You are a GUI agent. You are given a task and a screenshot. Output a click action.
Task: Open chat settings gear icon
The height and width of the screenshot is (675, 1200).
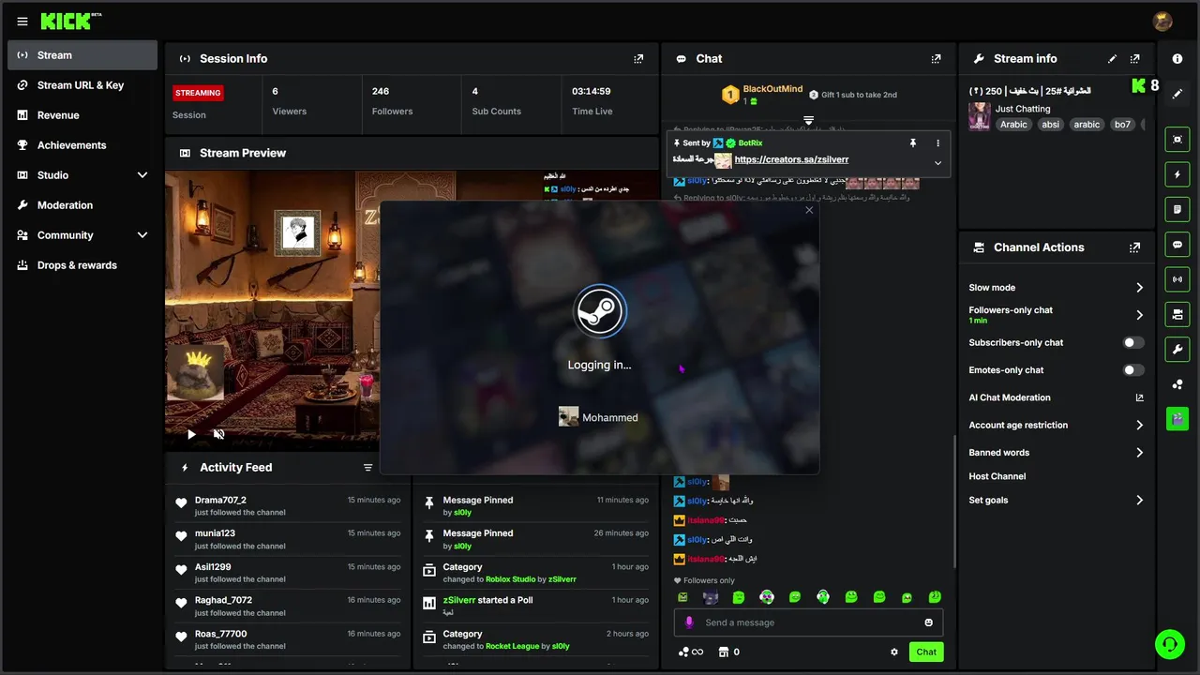point(894,652)
